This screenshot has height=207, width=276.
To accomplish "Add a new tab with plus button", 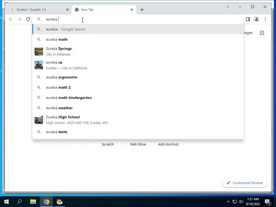I will (142, 10).
